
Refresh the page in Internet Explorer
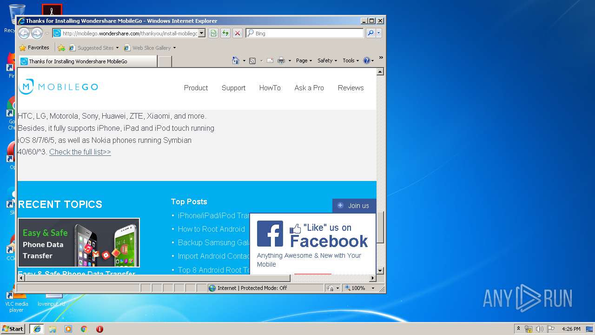tap(225, 33)
